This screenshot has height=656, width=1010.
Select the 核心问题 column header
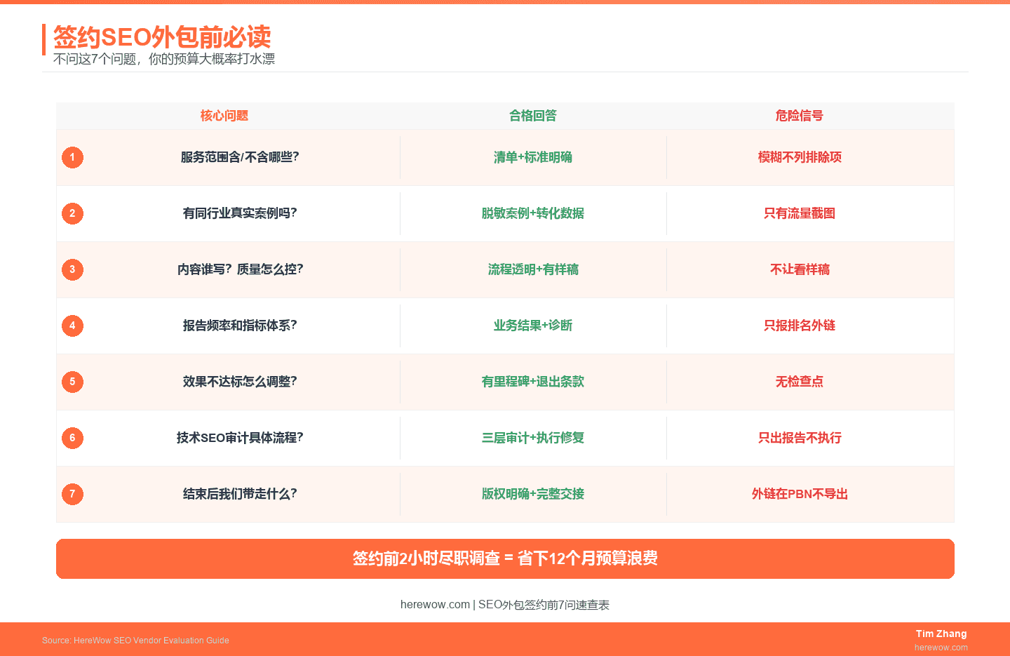[223, 116]
